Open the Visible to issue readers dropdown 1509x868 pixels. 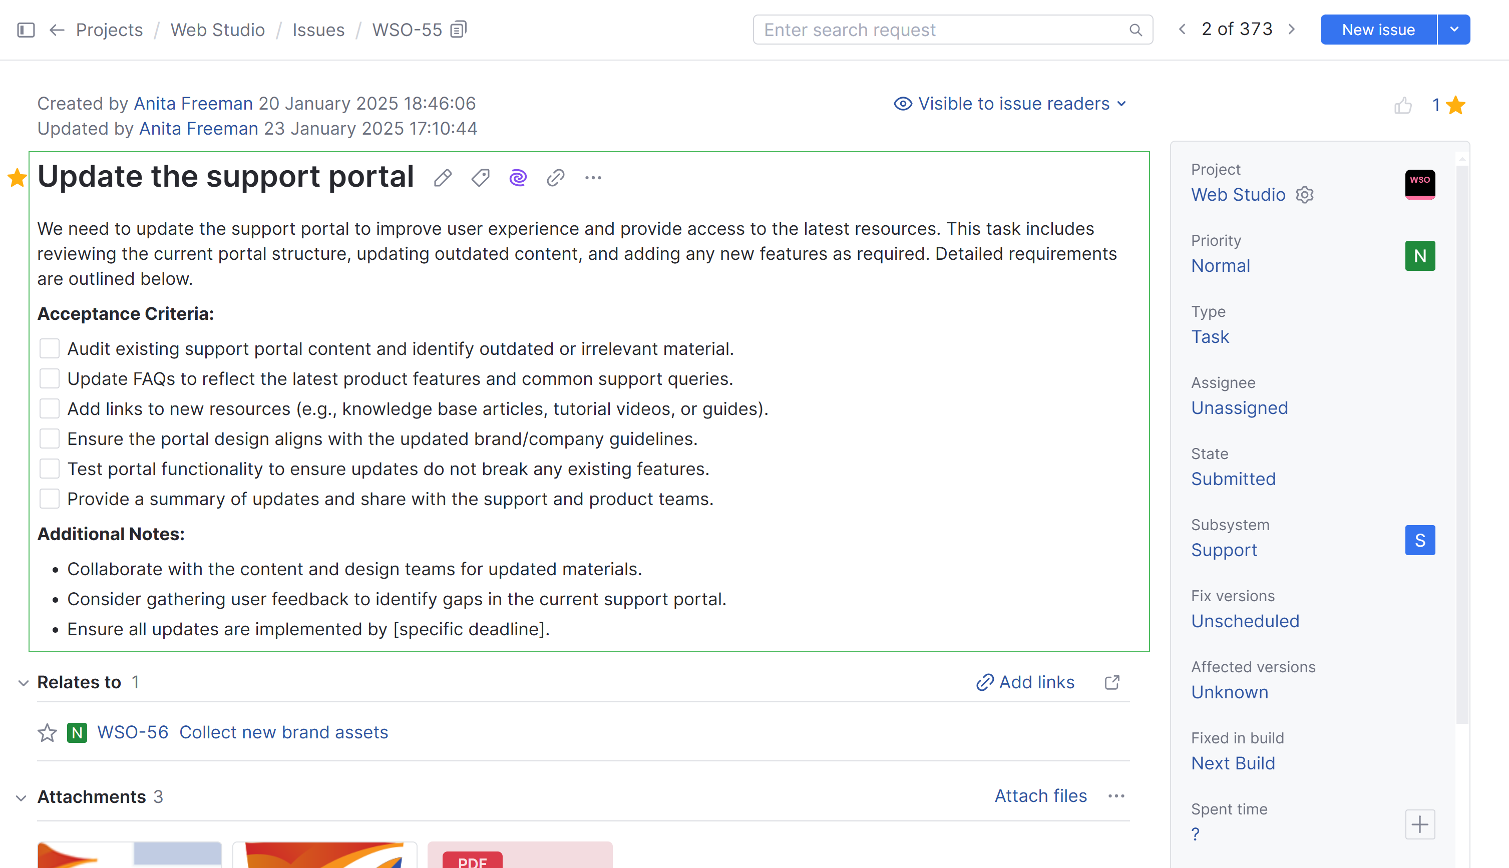coord(1010,103)
